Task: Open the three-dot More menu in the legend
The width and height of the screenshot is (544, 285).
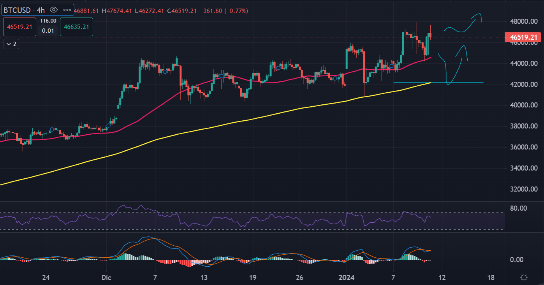Action: [67, 9]
